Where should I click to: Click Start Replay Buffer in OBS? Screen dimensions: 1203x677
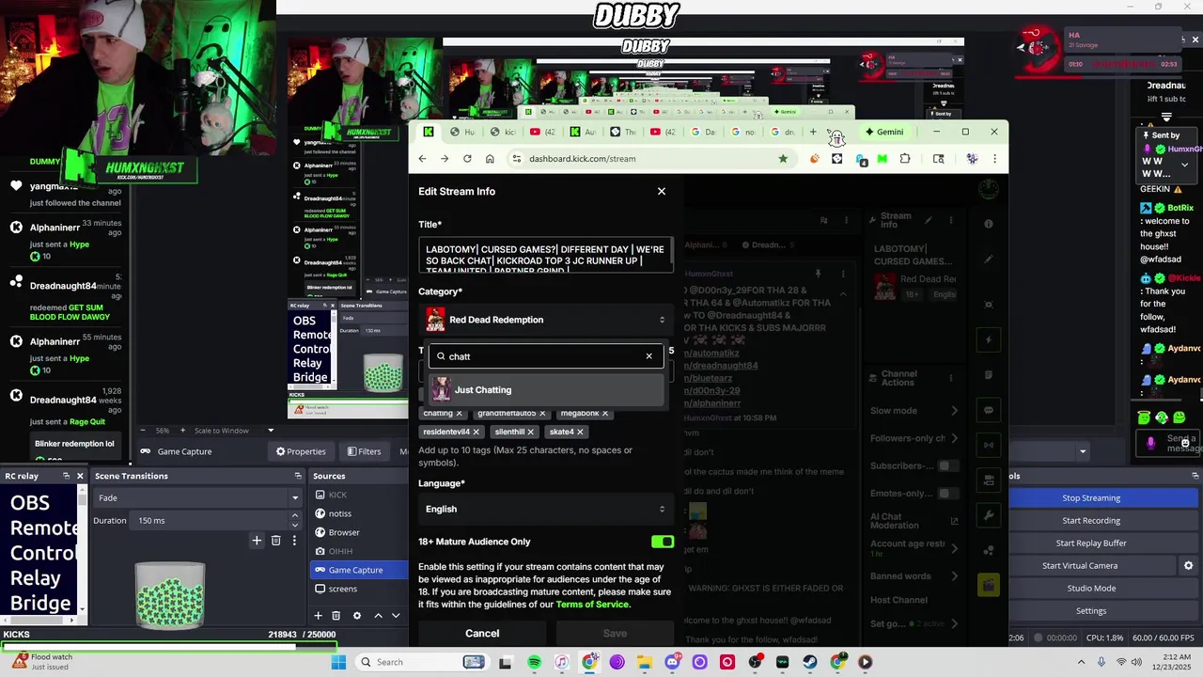(1091, 543)
